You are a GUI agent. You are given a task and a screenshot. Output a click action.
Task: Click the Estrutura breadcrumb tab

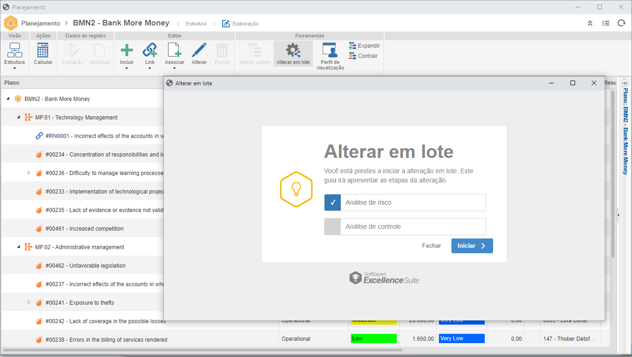pos(196,24)
